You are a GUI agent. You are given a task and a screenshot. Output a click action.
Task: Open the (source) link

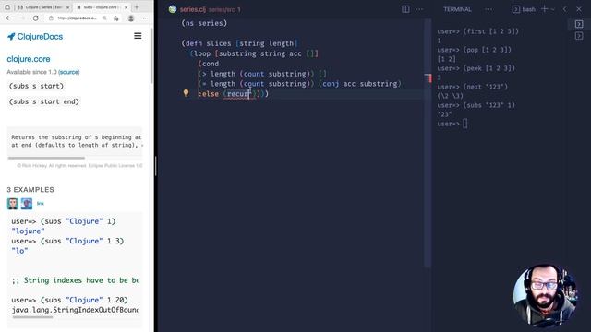[69, 72]
